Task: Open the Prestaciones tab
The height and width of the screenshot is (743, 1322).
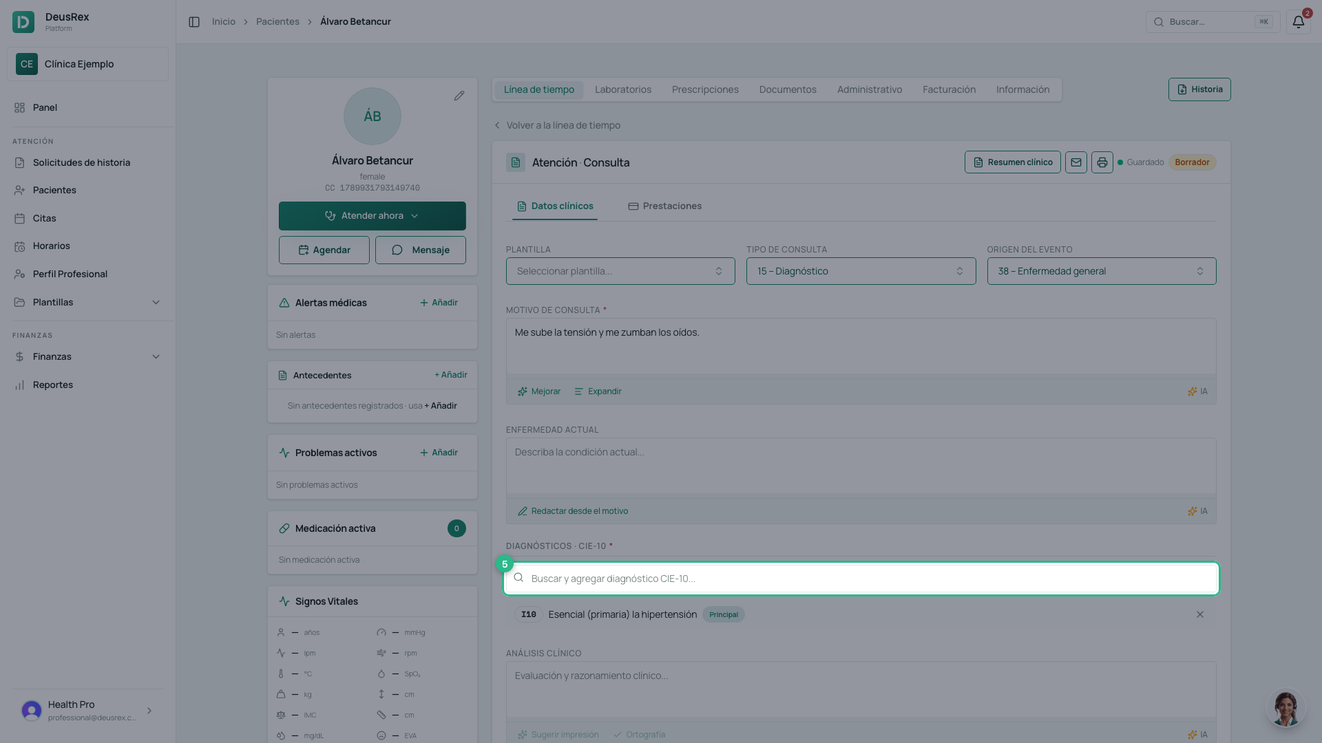Action: coord(665,206)
